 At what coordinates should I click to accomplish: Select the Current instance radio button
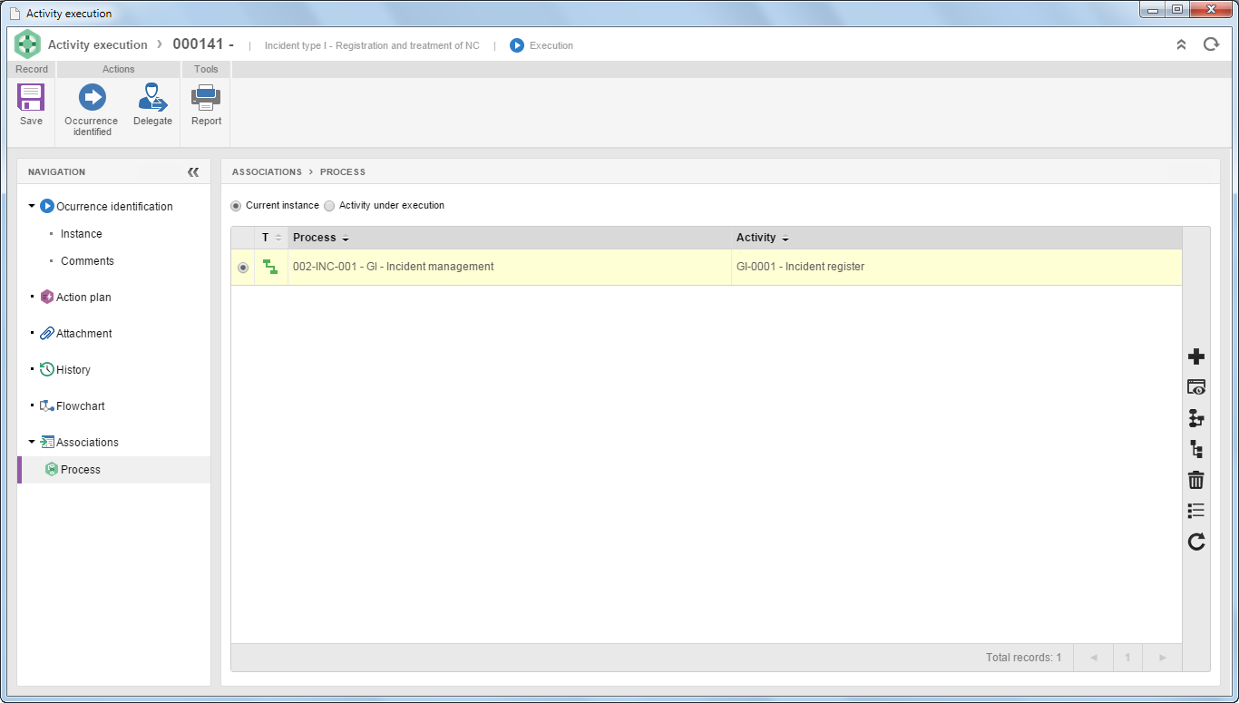click(x=236, y=206)
